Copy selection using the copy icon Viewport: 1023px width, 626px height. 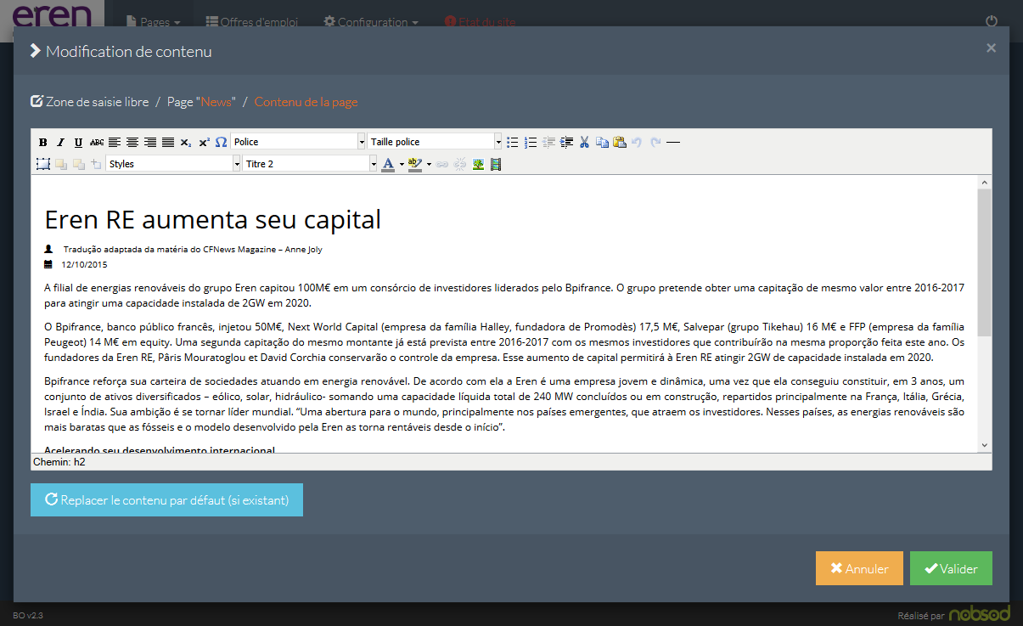[602, 142]
